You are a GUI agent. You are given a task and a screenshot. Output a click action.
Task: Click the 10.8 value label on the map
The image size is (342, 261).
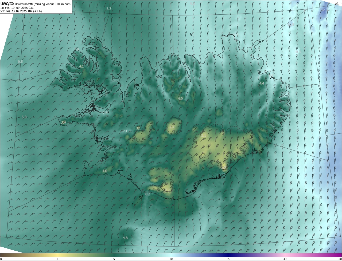(291, 25)
